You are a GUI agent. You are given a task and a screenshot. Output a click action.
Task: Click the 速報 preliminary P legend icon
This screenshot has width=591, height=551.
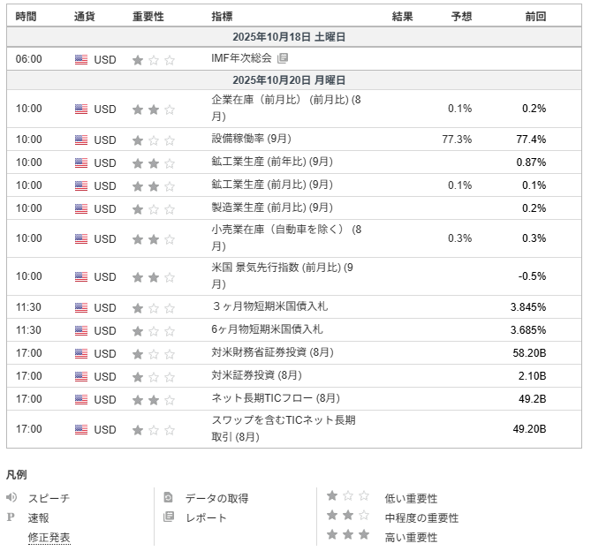(x=11, y=517)
